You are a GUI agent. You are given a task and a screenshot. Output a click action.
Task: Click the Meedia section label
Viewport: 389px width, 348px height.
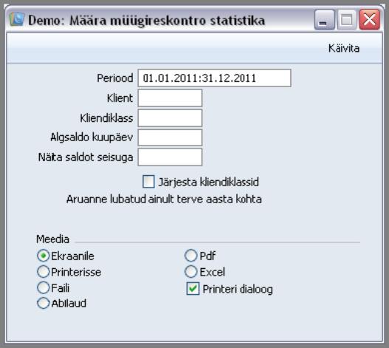[52, 239]
